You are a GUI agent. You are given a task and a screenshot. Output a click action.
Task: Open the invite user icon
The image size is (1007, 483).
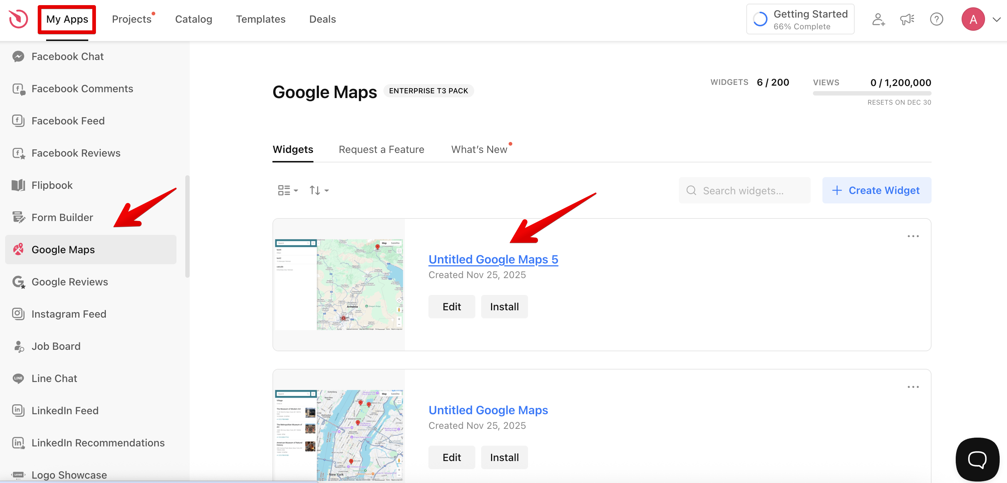coord(878,19)
